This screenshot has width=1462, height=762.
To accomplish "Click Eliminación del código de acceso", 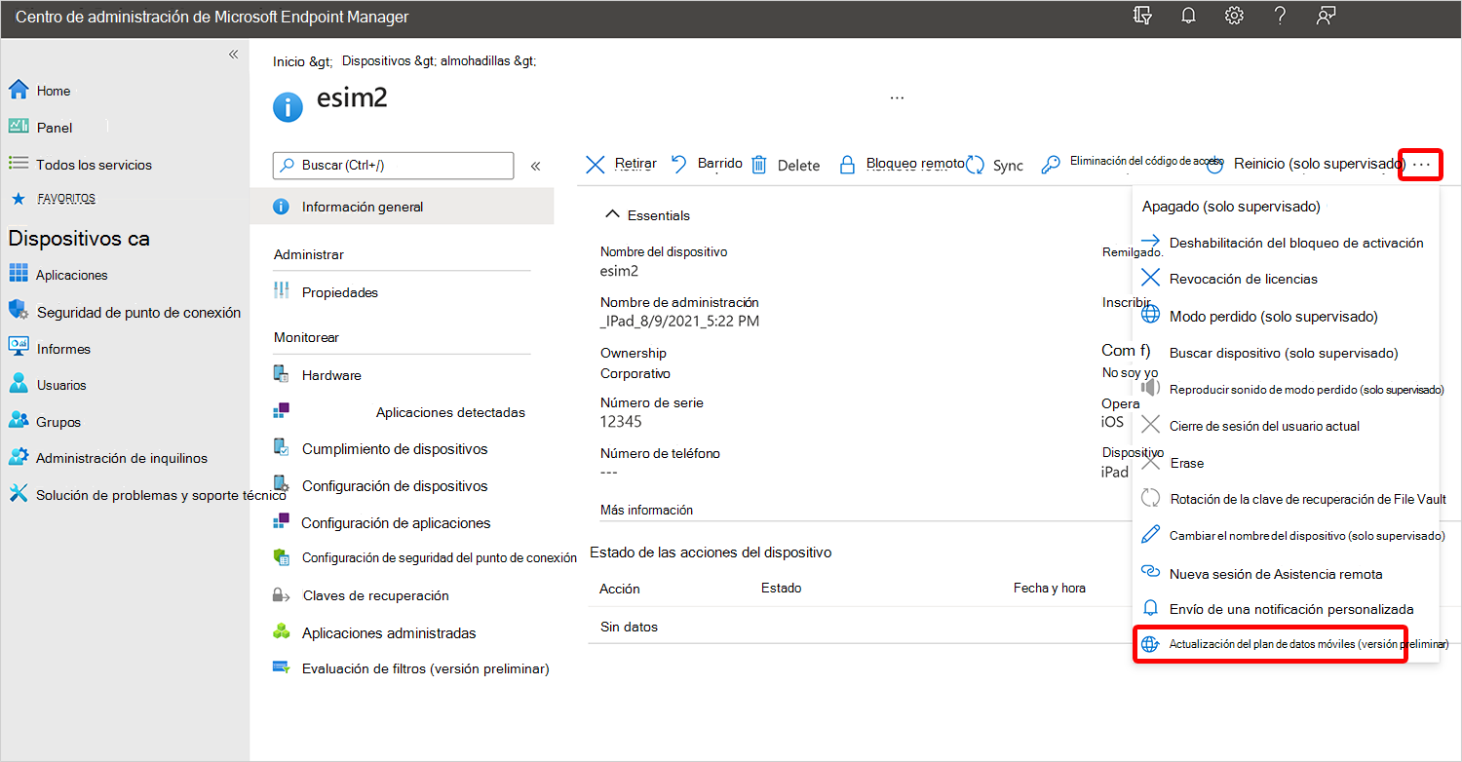I will (1133, 164).
